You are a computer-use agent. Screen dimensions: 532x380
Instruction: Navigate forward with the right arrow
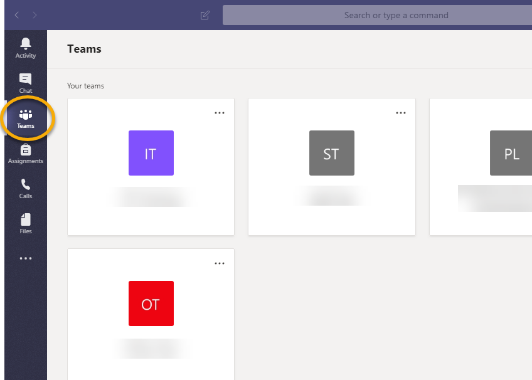pos(35,15)
